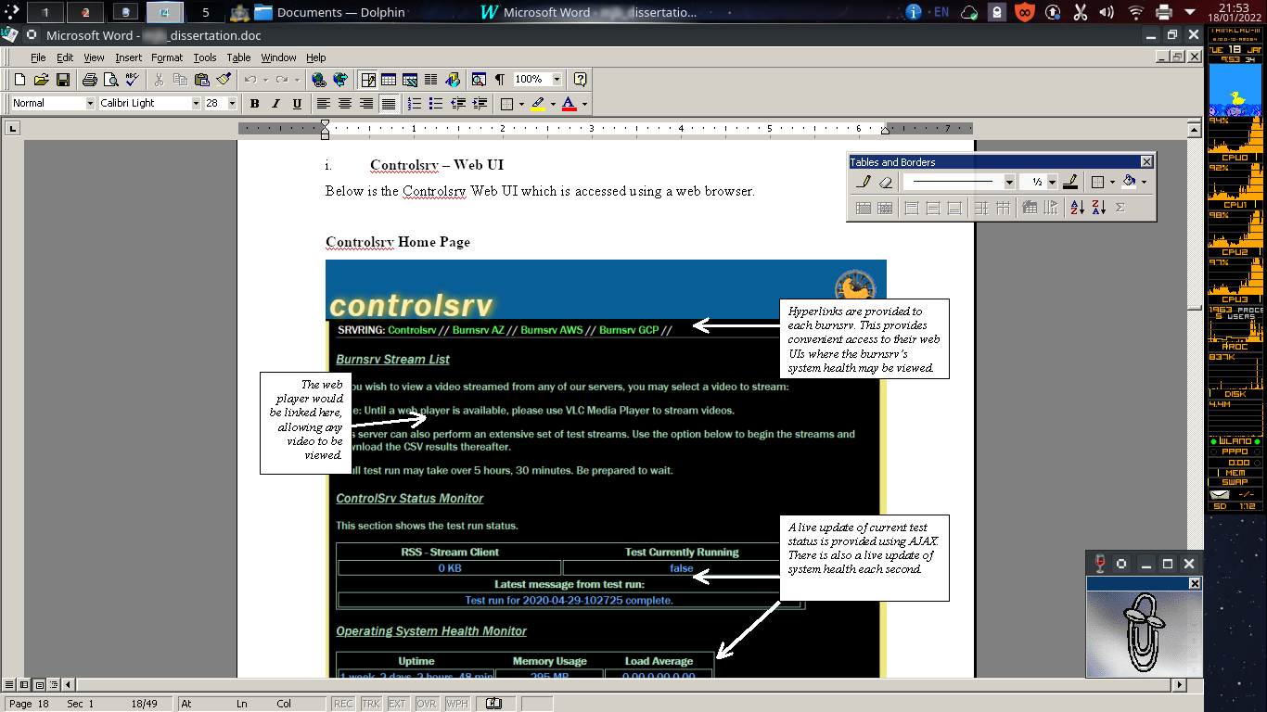
Task: Click the red font color button
Action: point(570,103)
